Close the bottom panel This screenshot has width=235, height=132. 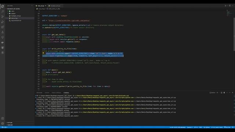(x=232, y=93)
